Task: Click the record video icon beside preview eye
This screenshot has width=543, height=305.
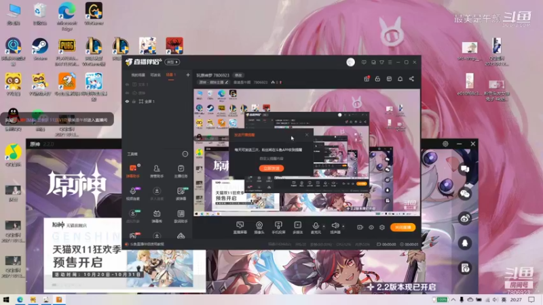Action: 360,227
